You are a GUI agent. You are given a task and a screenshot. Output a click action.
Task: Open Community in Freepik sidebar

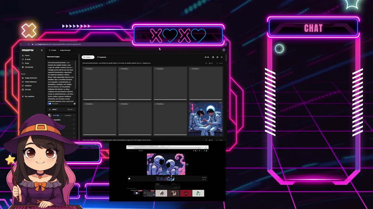click(29, 67)
